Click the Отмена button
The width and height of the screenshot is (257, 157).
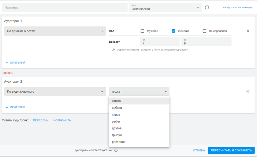pos(199,150)
